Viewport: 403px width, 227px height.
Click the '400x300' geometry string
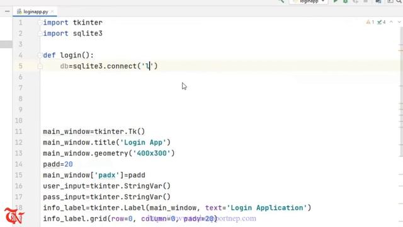(152, 153)
